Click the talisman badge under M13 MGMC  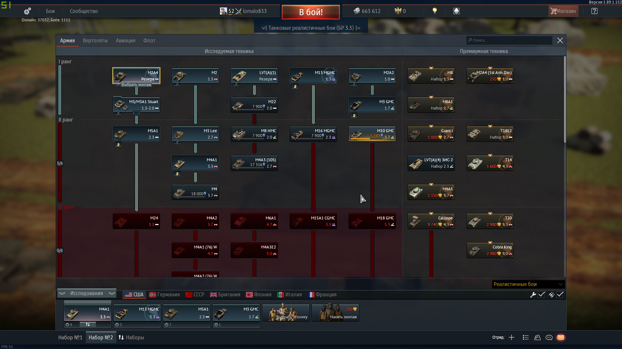(295, 87)
